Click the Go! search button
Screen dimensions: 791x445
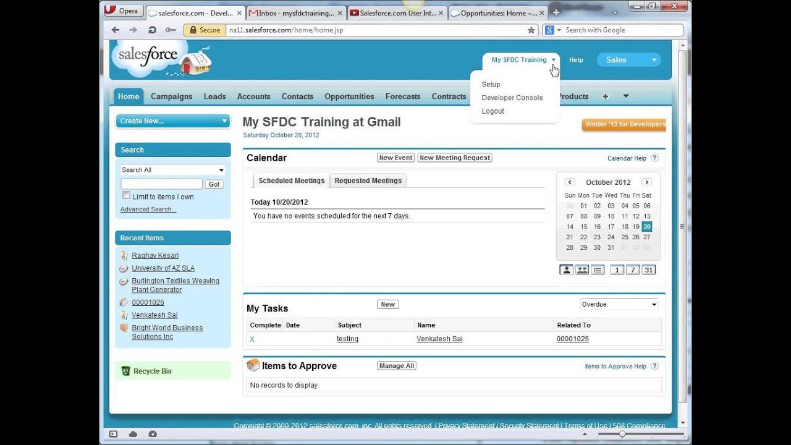[214, 184]
